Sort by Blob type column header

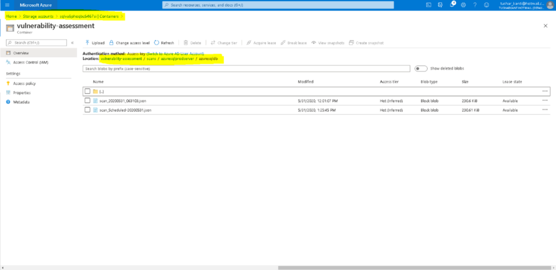[x=429, y=82]
